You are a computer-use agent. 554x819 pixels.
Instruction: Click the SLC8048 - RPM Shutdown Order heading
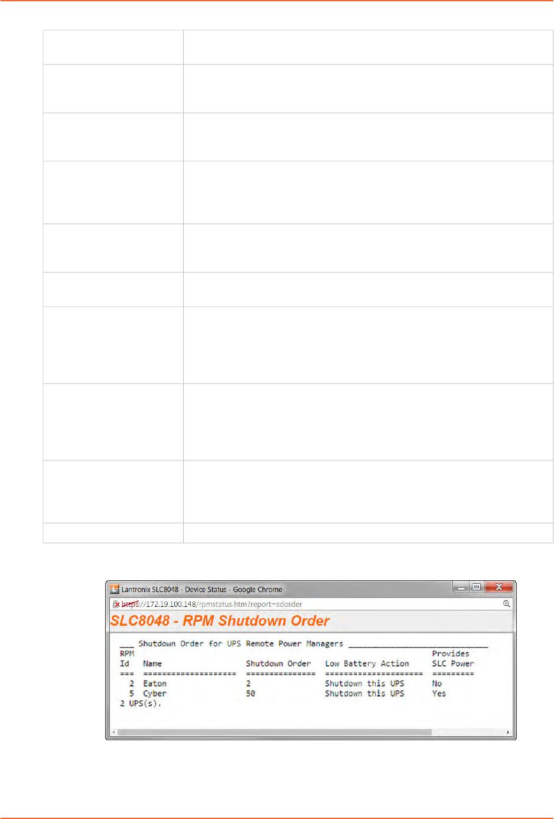pos(220,621)
